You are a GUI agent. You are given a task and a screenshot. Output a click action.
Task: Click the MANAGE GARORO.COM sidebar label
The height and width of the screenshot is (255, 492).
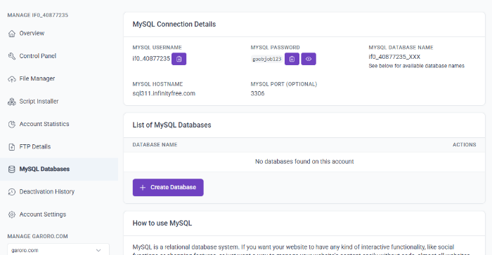(x=38, y=236)
